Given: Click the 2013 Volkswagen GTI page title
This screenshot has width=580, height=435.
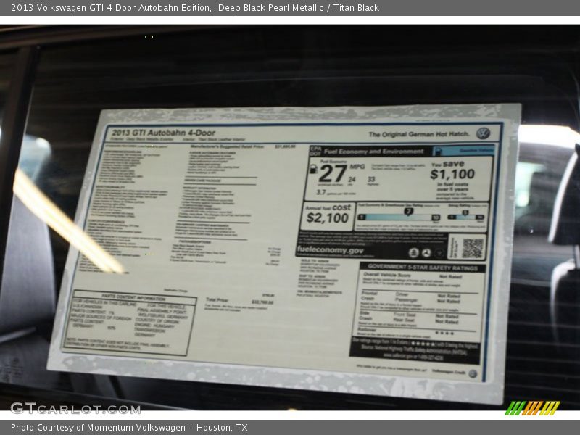Looking at the screenshot, I should pos(194,7).
